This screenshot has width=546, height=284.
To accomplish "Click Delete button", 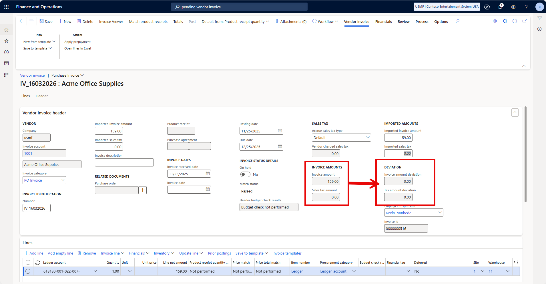I will tap(85, 21).
